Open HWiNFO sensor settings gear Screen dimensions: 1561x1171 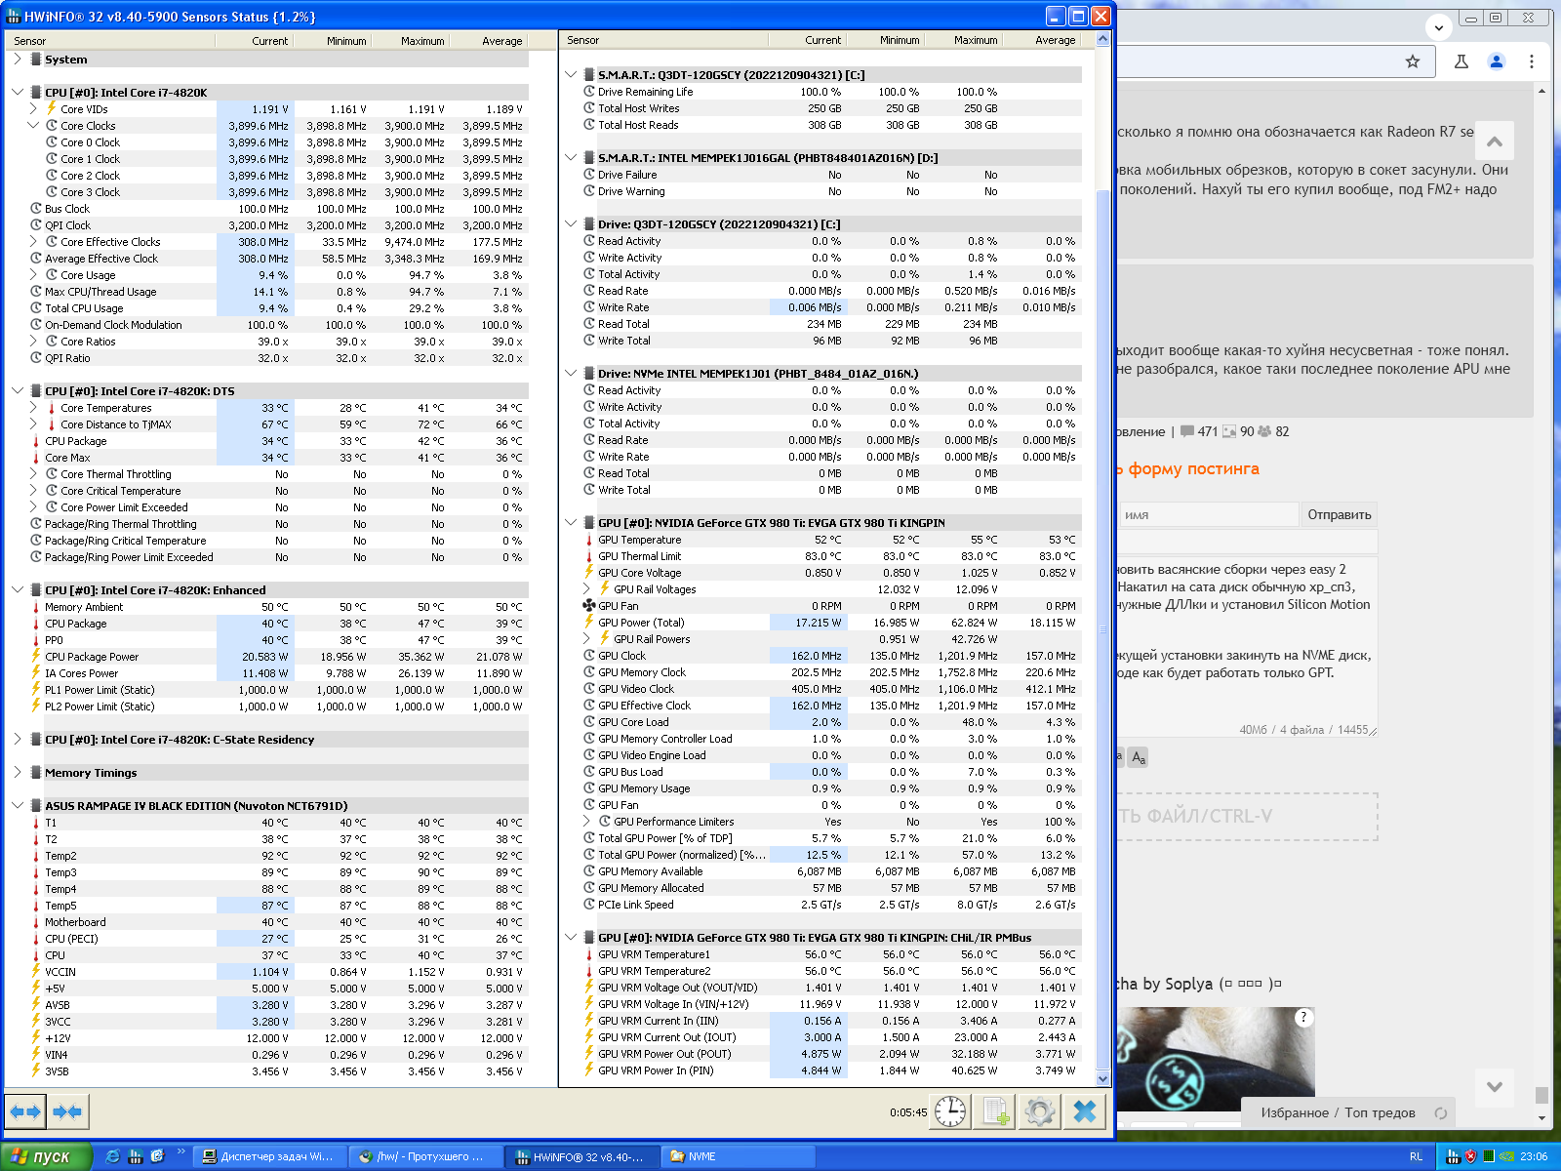coord(1040,1111)
